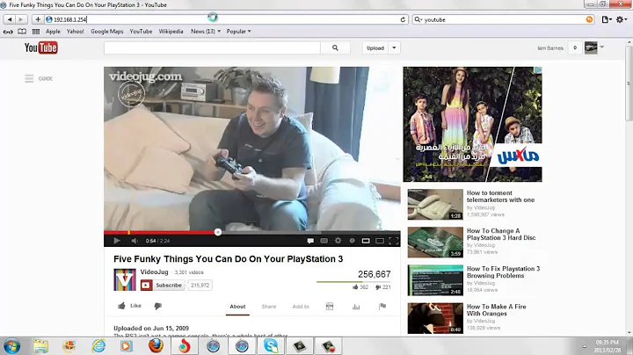This screenshot has height=355, width=633.
Task: Dislike the video with thumbs down
Action: coord(158,306)
